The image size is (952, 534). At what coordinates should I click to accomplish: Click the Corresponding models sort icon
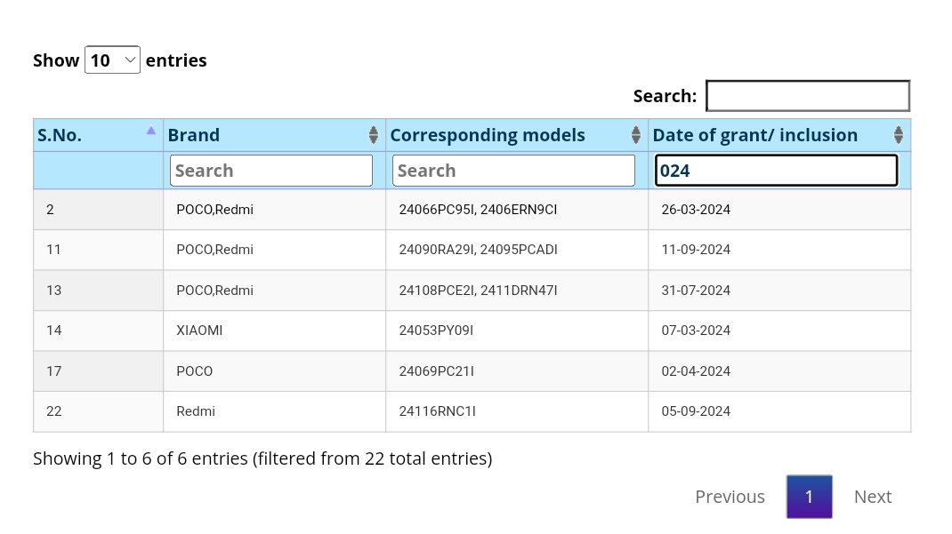point(636,135)
